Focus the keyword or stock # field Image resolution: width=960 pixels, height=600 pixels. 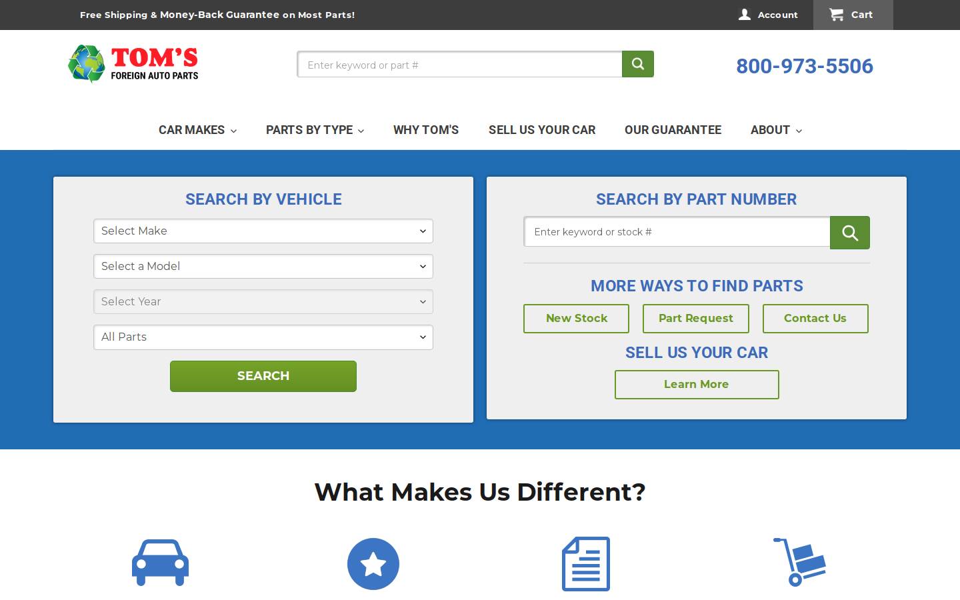pos(677,232)
